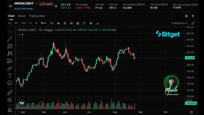
Task: Click the 134.49M volume label on axis
Action: tap(191, 103)
